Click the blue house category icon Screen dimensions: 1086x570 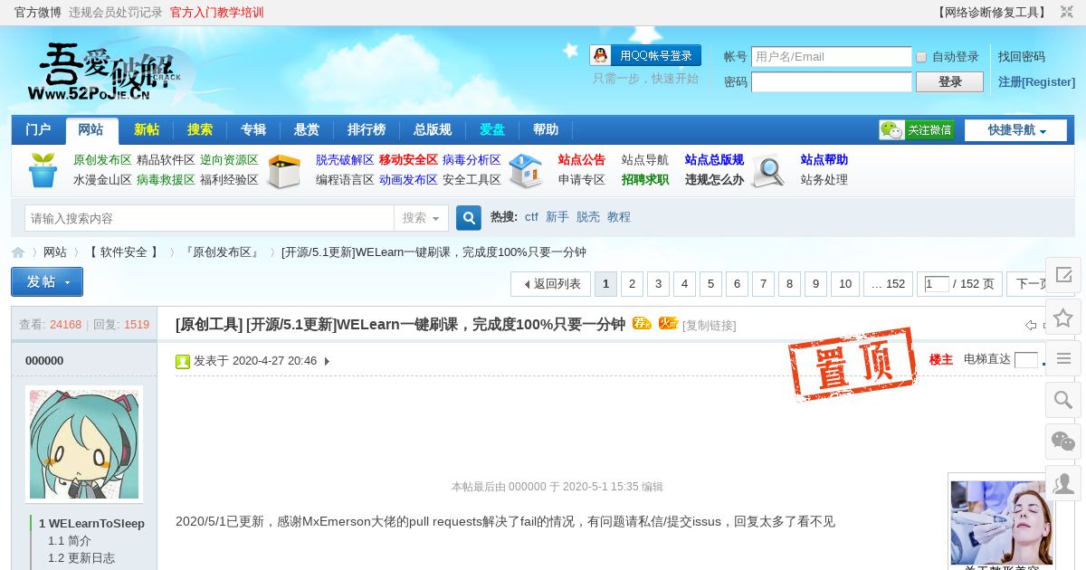pyautogui.click(x=526, y=170)
